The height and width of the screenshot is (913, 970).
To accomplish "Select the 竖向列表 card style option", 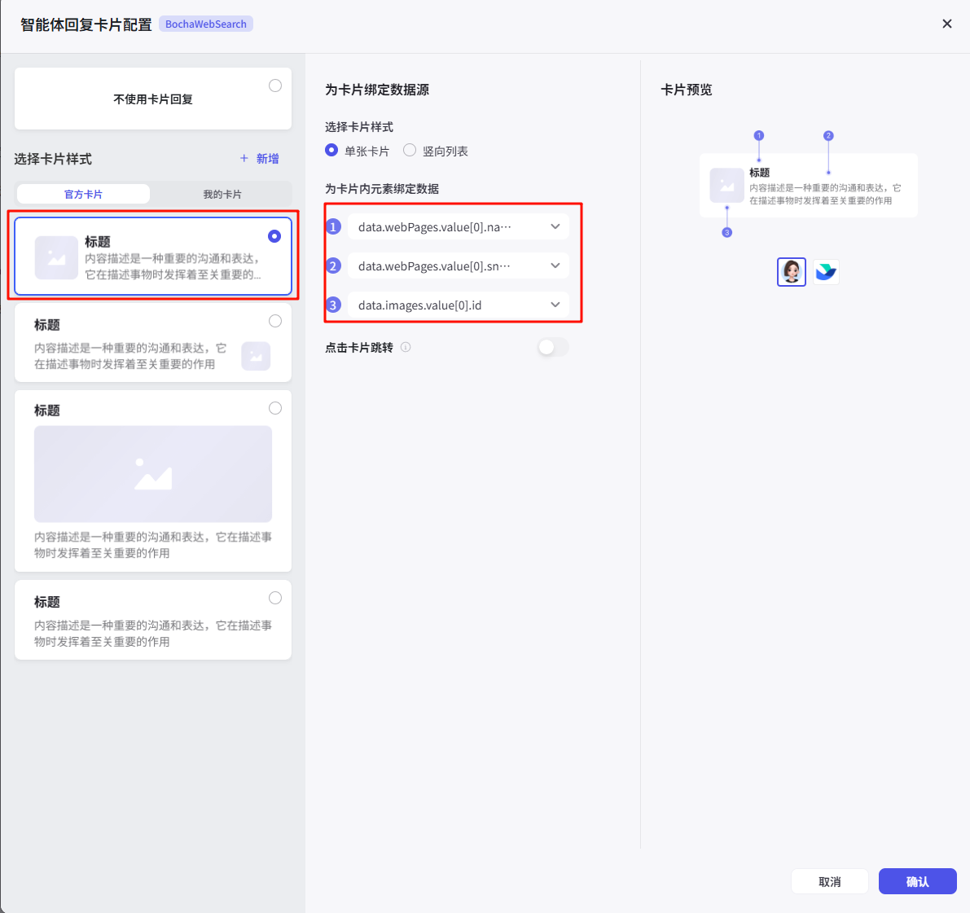I will click(x=409, y=150).
